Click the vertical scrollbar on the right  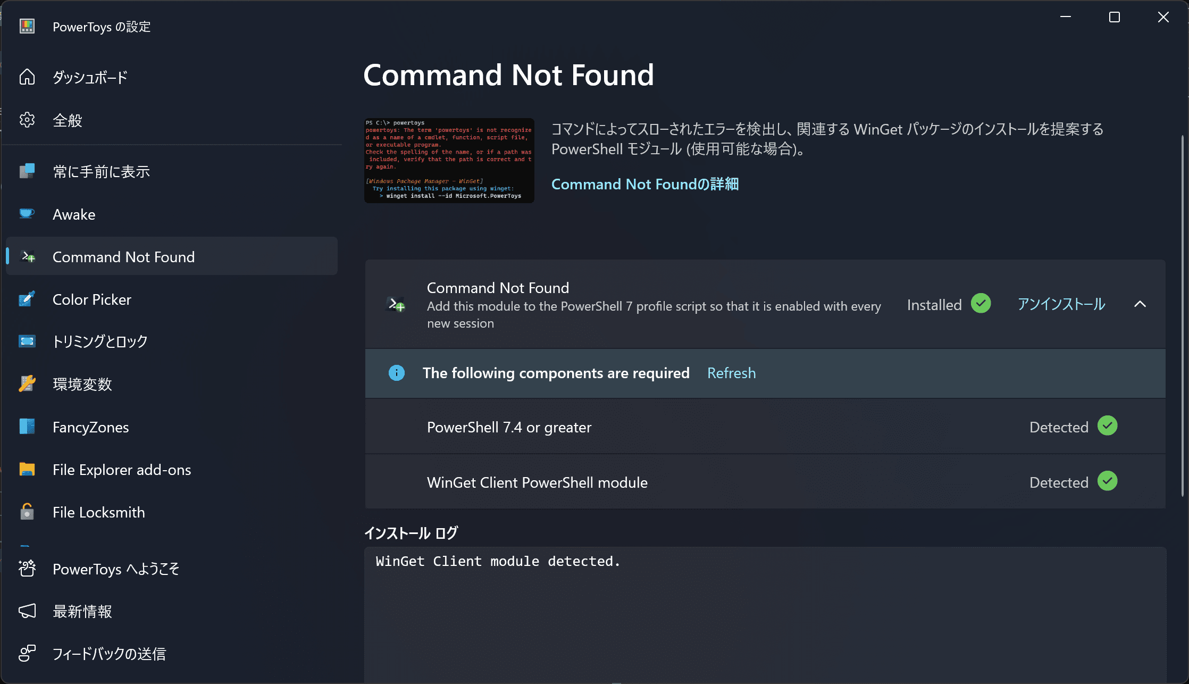point(1183,316)
